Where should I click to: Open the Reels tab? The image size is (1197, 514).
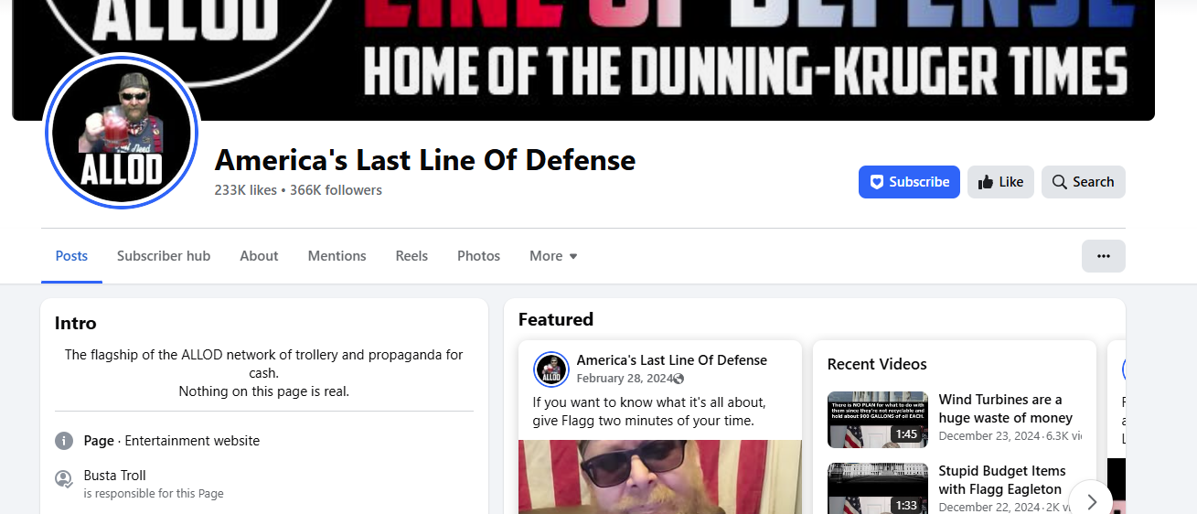point(411,256)
